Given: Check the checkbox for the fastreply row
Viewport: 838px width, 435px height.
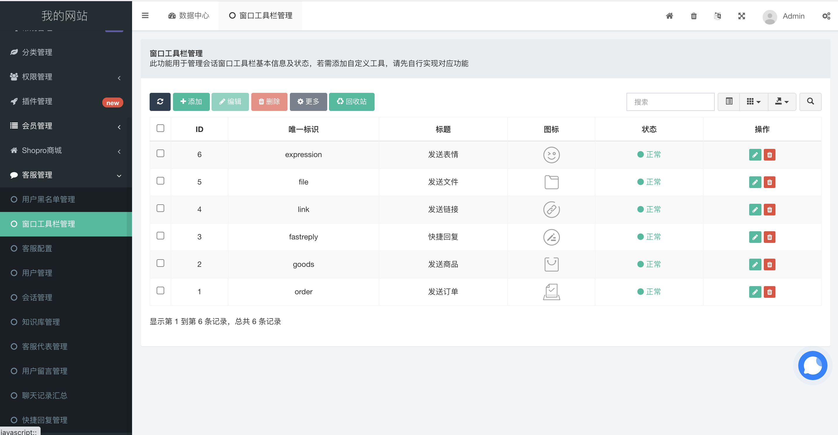Looking at the screenshot, I should [x=160, y=235].
